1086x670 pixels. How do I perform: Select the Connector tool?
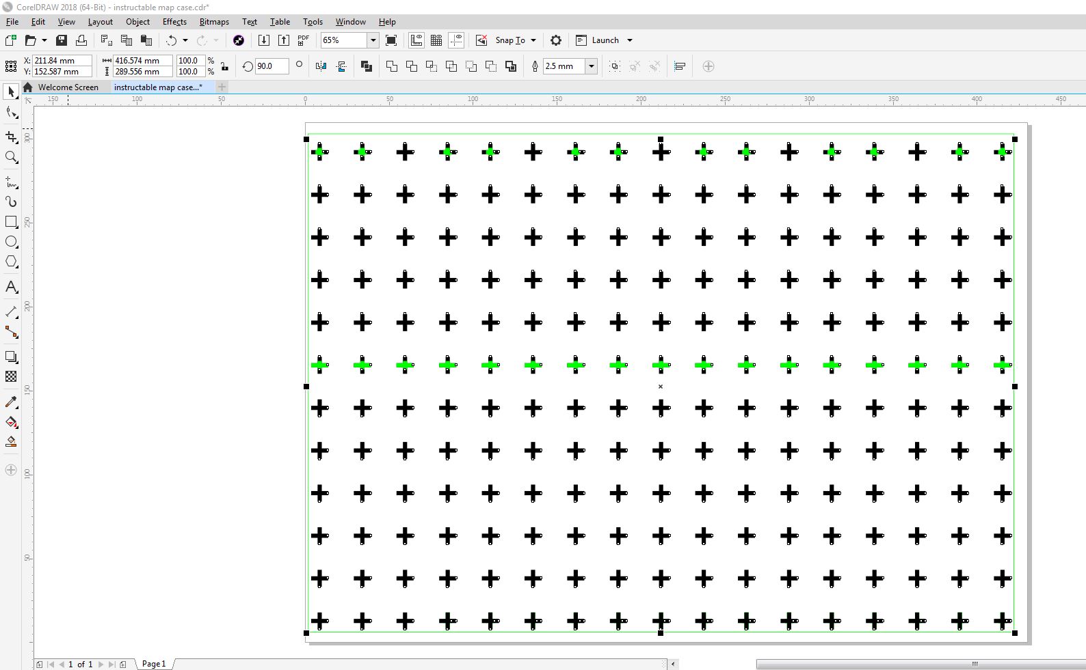[11, 333]
